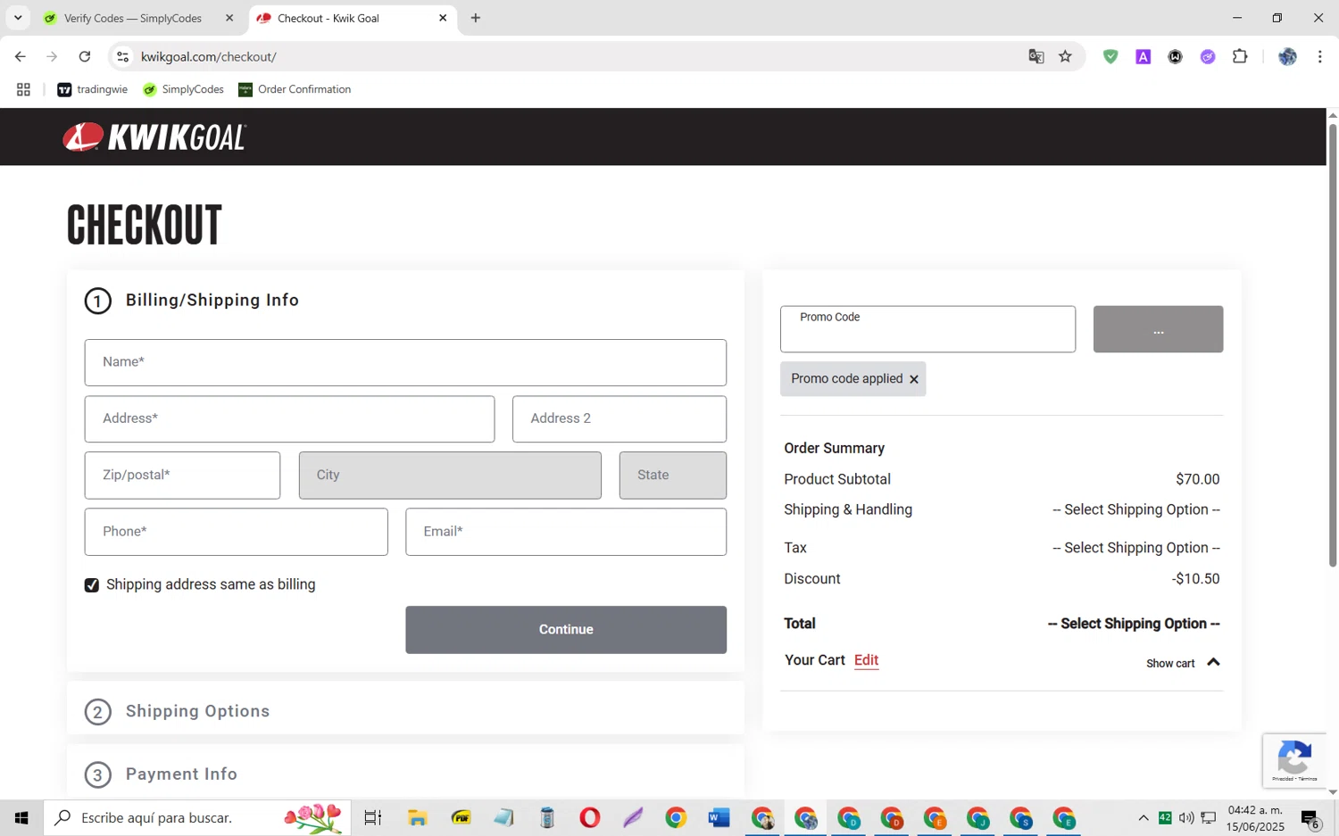The image size is (1339, 836).
Task: Open the apps grid in bookmarks bar
Action: click(x=23, y=89)
